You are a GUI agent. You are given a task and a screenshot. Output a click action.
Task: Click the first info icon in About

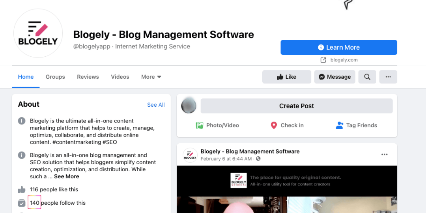[22, 121]
